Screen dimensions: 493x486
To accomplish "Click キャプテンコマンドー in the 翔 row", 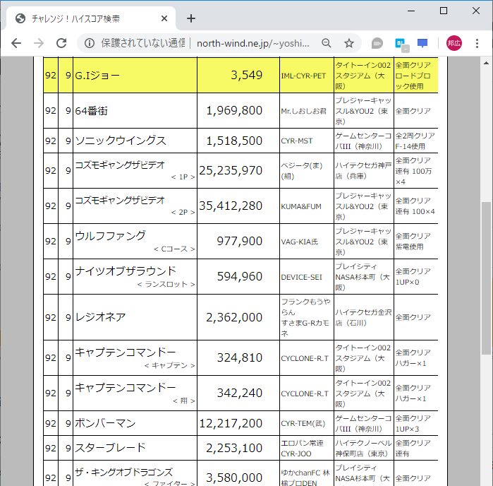I will click(x=125, y=387).
